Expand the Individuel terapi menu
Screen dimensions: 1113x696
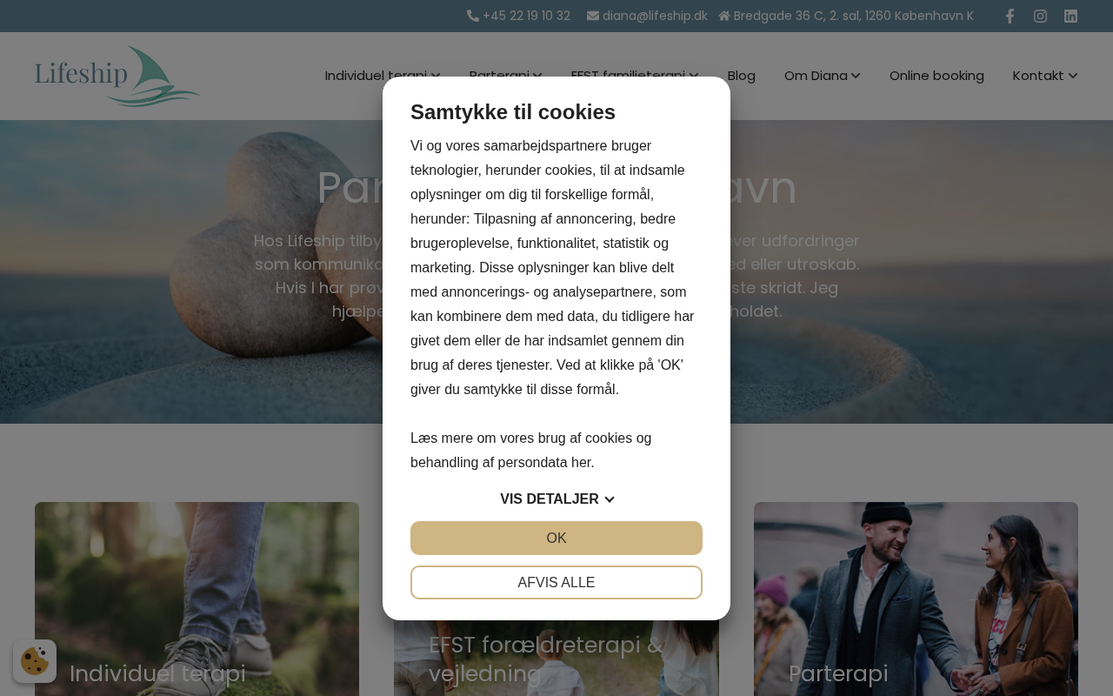pos(383,76)
